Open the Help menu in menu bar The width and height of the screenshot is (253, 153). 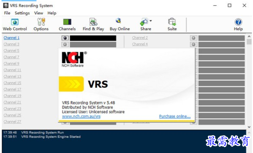[x=52, y=13]
